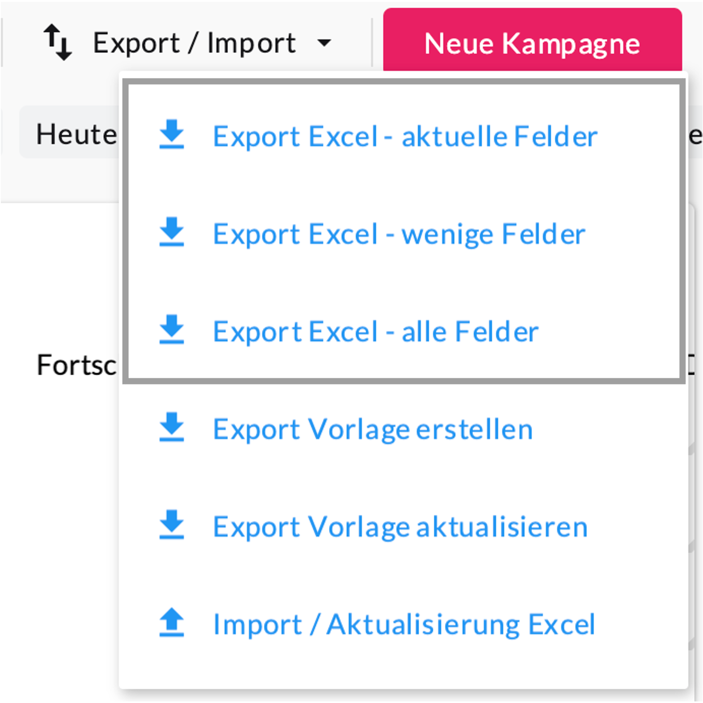The width and height of the screenshot is (703, 703).
Task: Click download icon beside 'Export Excel - aktuelle Felder'
Action: [172, 134]
